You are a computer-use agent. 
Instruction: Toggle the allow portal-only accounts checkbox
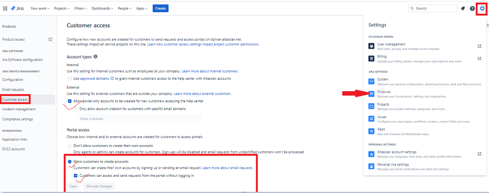[70, 101]
